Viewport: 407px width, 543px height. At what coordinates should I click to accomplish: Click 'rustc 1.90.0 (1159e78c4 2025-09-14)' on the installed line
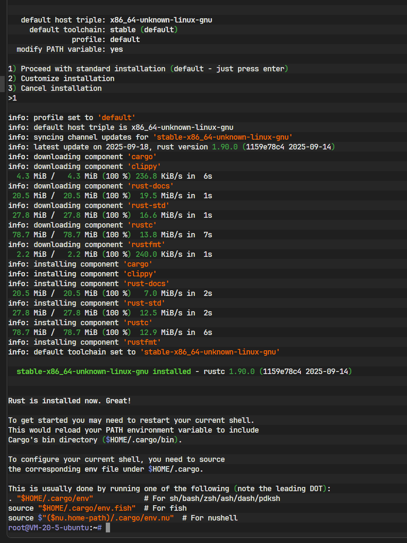278,371
